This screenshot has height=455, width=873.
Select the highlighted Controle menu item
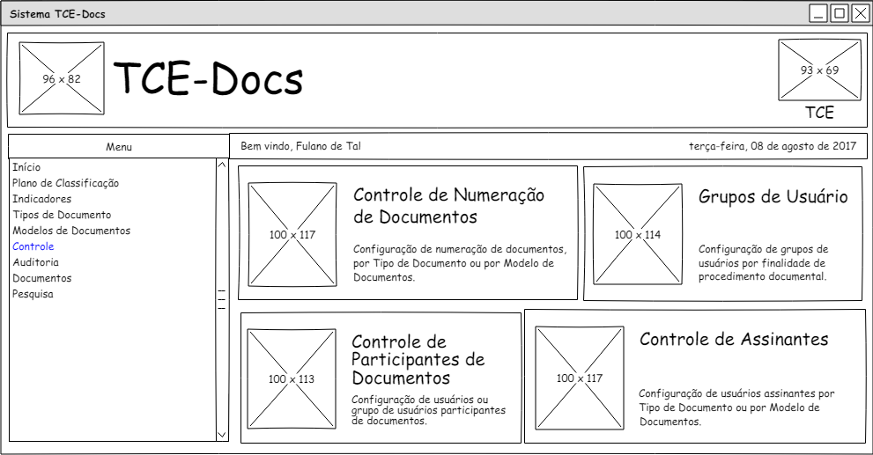coord(33,246)
